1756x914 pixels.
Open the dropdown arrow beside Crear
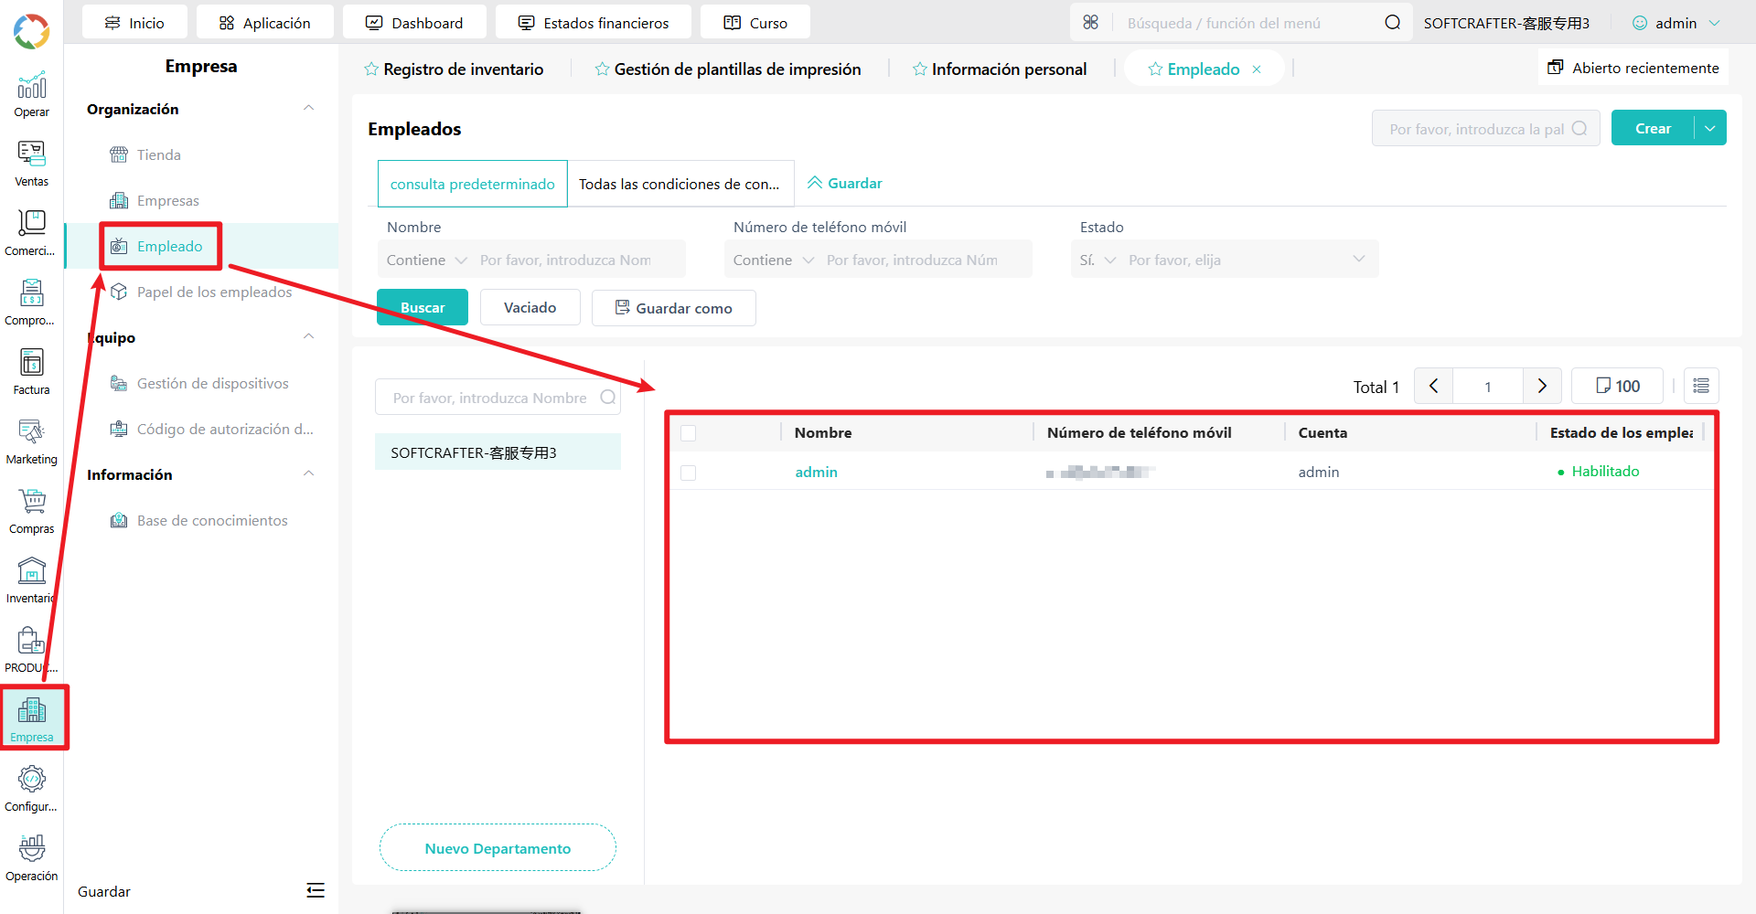click(x=1709, y=128)
